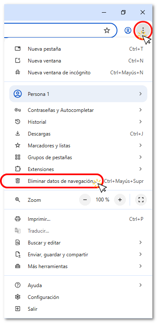Toggle fullscreen mode button beside zoom
157x323 pixels.
tap(141, 200)
